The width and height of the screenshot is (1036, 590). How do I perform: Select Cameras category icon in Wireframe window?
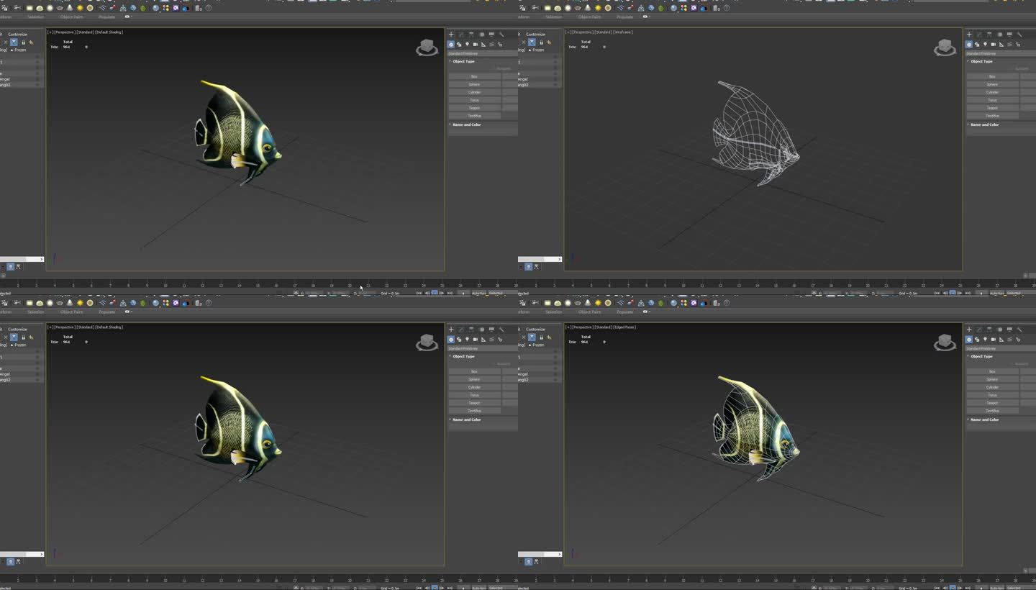tap(993, 45)
